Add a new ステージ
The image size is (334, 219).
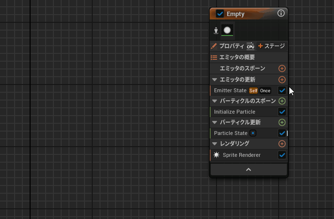(271, 46)
